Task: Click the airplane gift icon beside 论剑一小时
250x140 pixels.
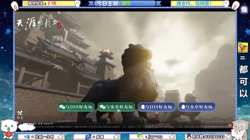Action: point(27,137)
